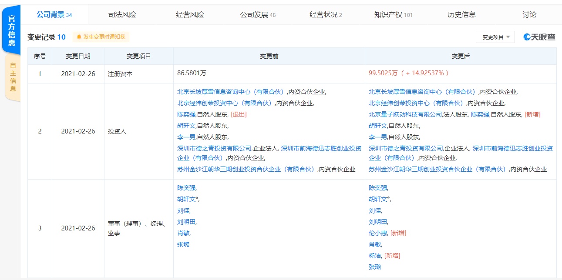Open 深圳市德之青投资有限公司 link in 变更前 column
Screen dimensions: 562x280
point(214,148)
